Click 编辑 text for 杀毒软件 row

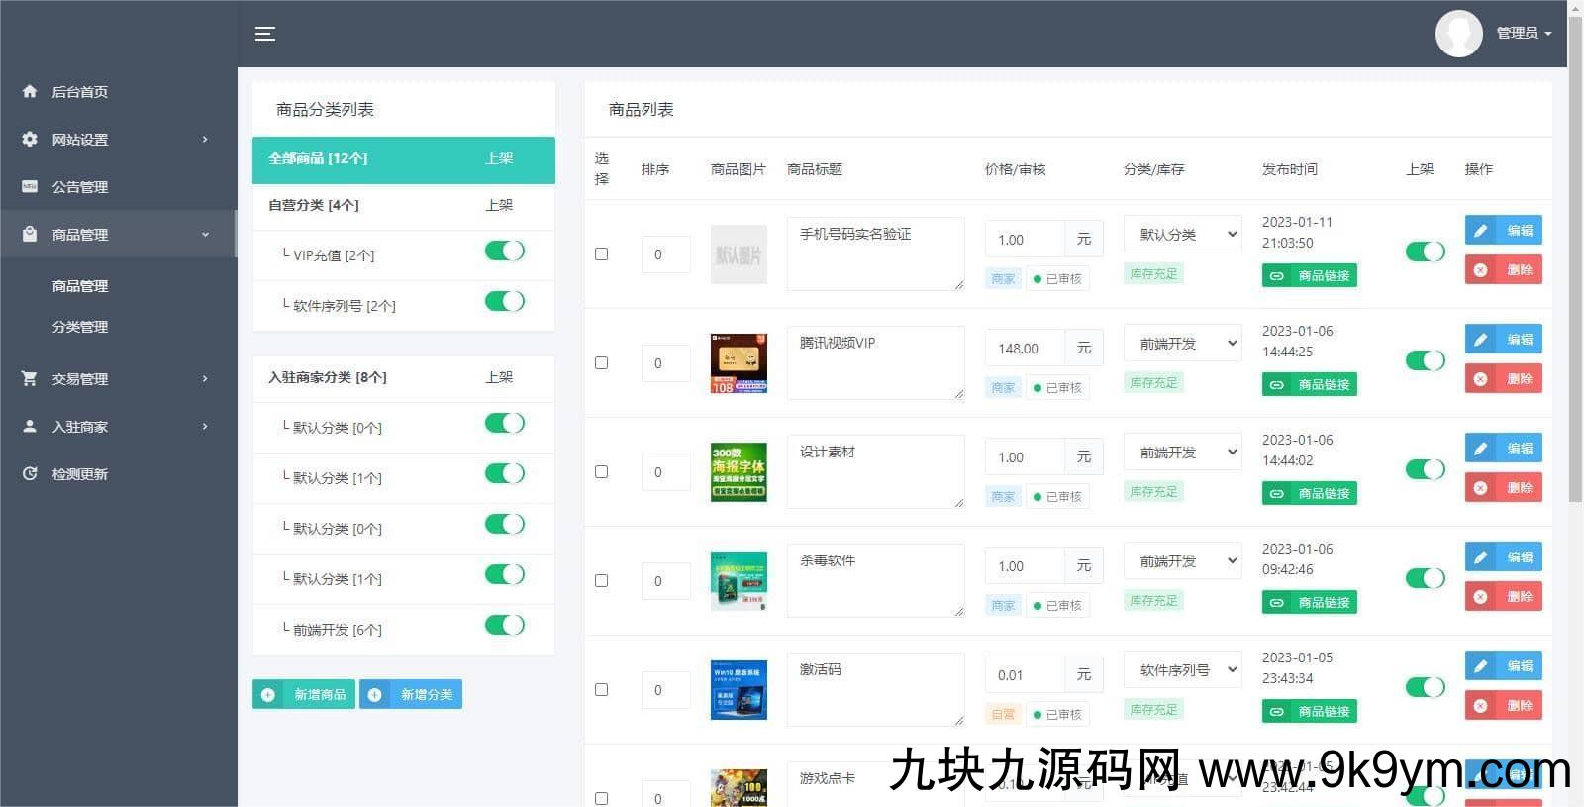(x=1520, y=557)
